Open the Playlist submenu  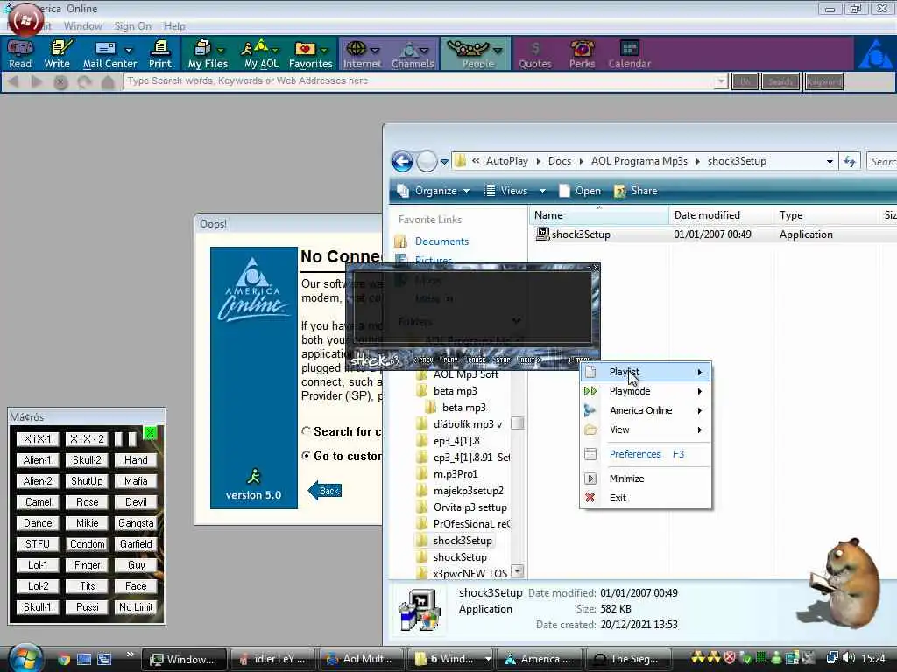point(646,372)
